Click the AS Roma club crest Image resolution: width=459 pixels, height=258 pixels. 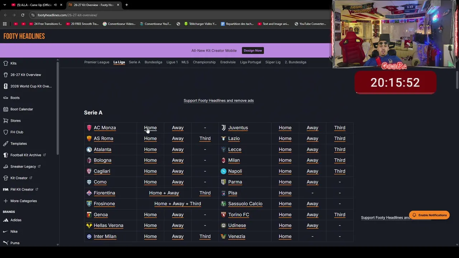tap(89, 138)
